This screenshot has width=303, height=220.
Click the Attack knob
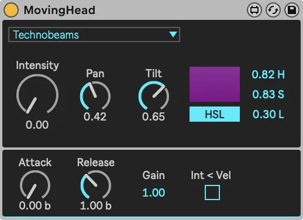tap(35, 185)
